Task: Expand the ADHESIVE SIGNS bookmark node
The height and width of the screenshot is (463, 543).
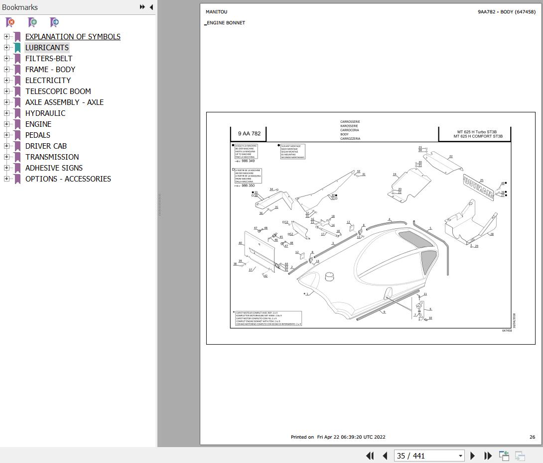Action: pyautogui.click(x=6, y=168)
